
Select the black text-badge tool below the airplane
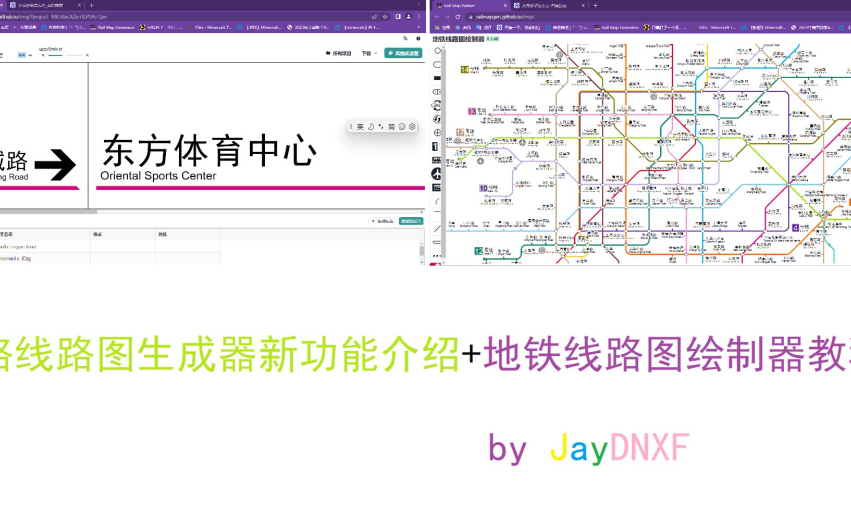click(437, 188)
